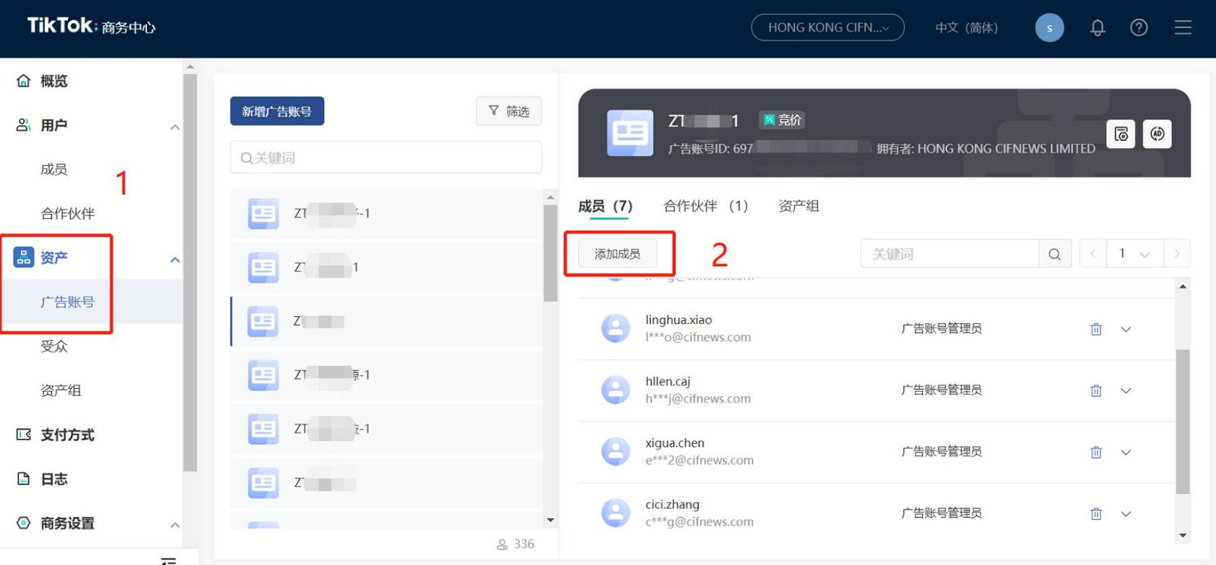Click the avatar icon of linghua.xiao
Screen dimensions: 1216x565
615,329
